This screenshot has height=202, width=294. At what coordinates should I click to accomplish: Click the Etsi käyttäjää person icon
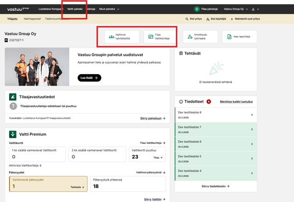(x=208, y=19)
